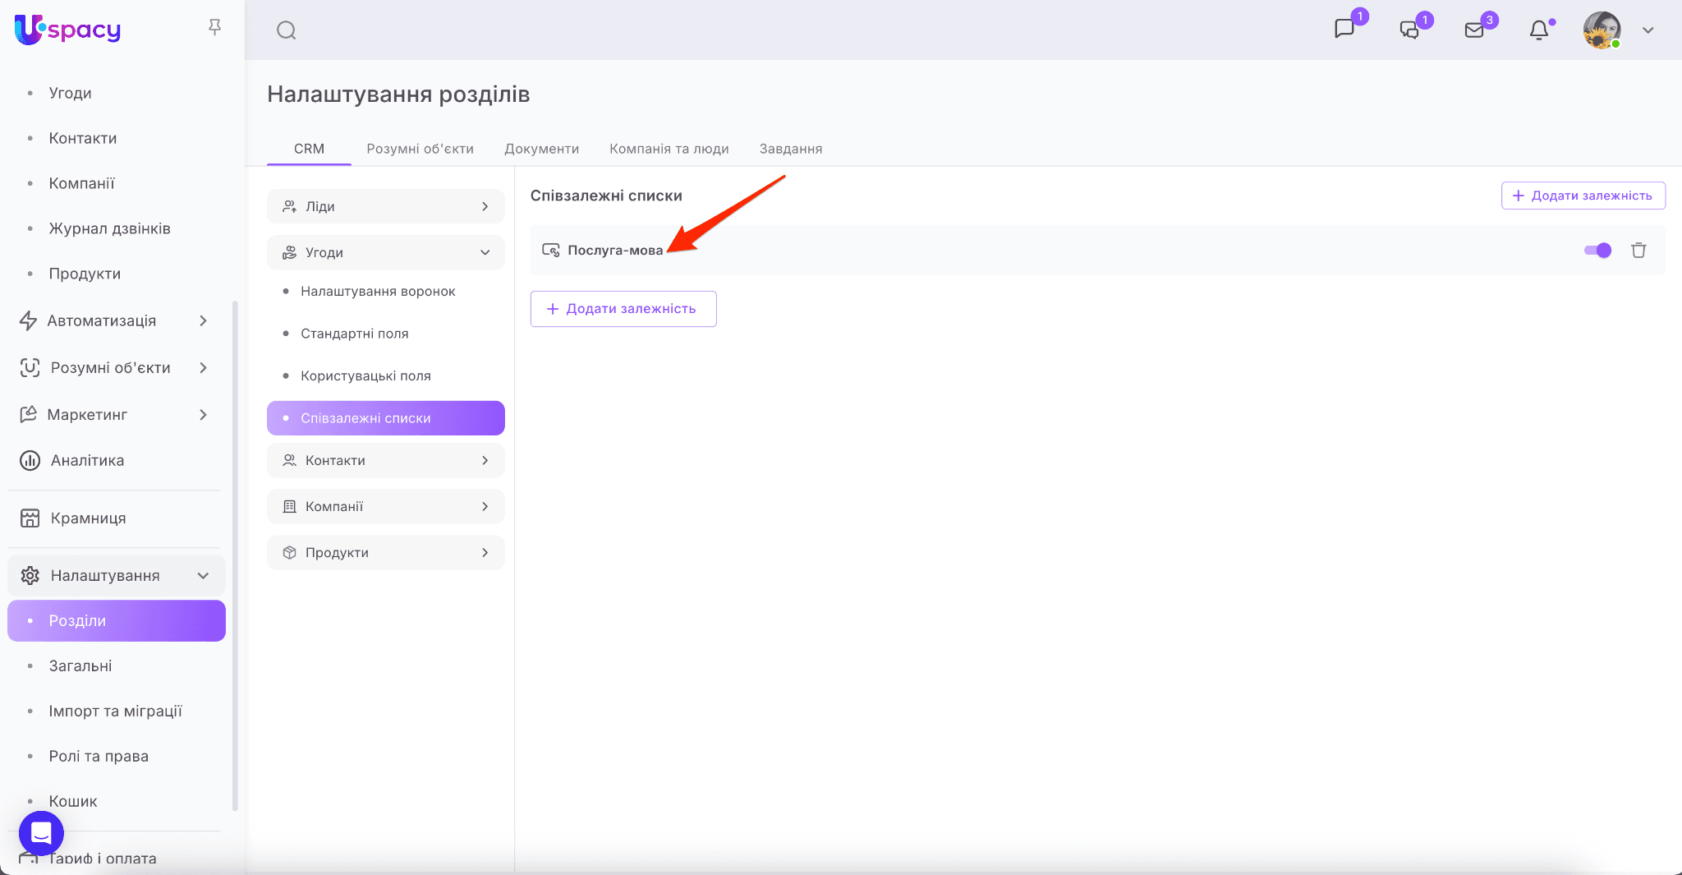This screenshot has width=1682, height=875.
Task: Click the Uspacy logo
Action: tap(67, 30)
